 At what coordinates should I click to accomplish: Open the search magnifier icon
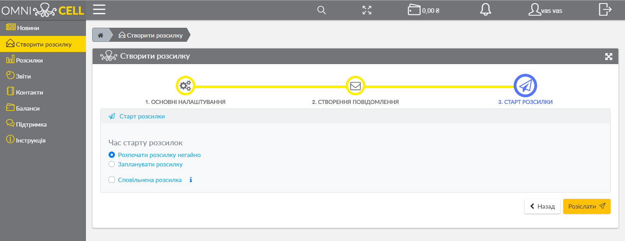321,10
